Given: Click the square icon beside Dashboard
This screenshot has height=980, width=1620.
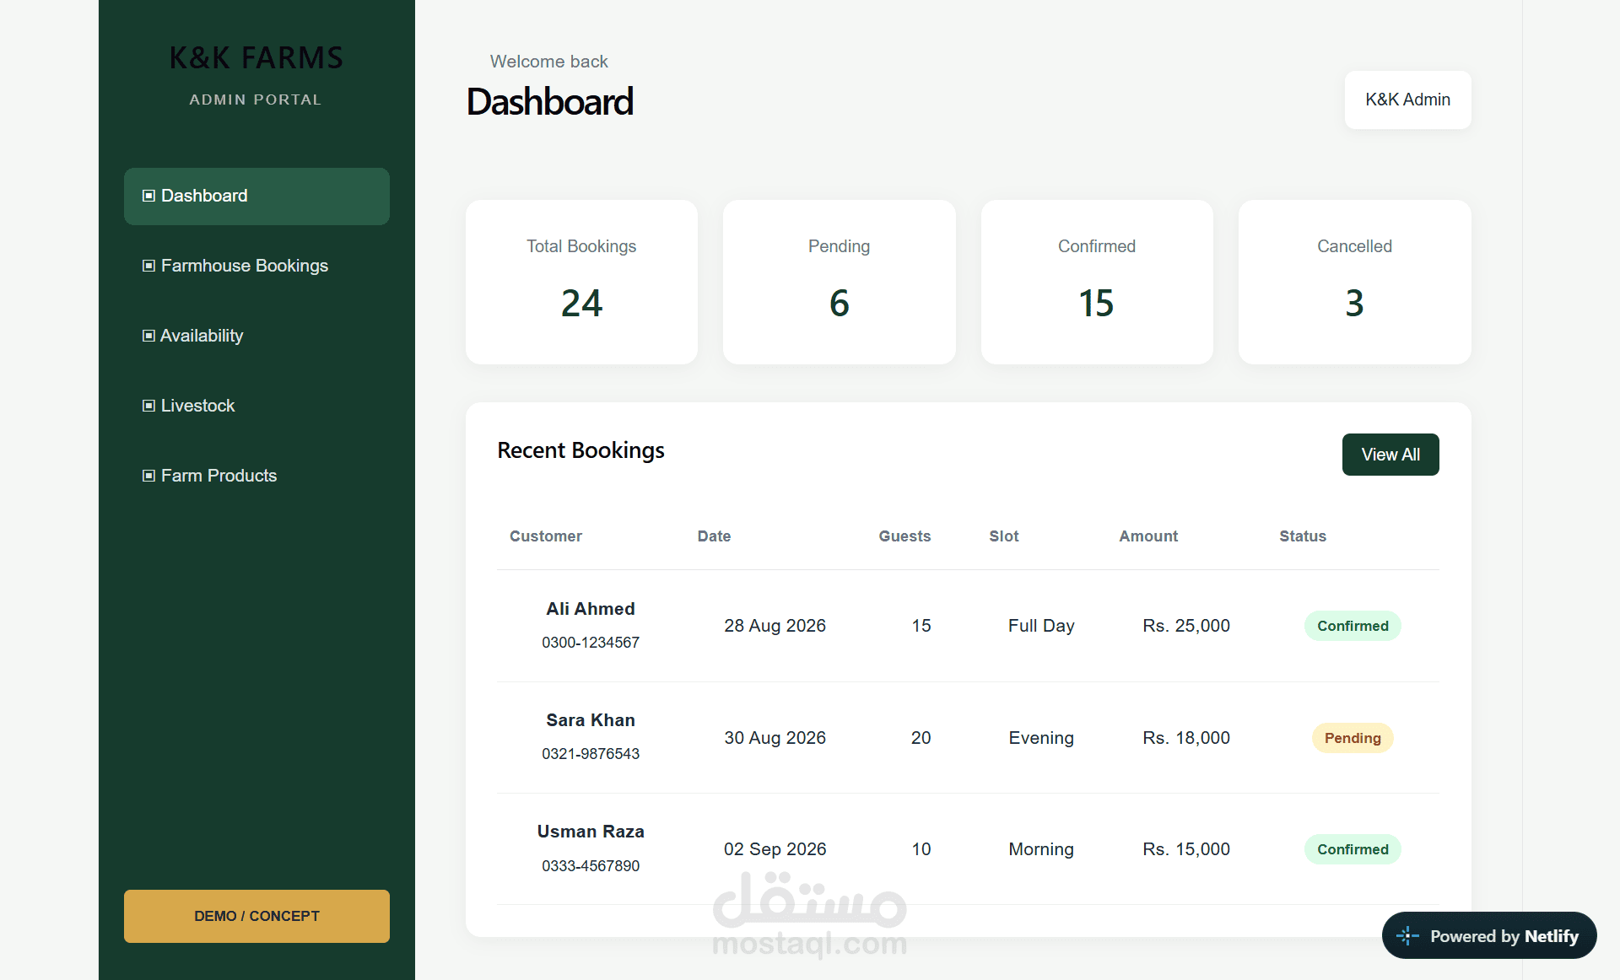Looking at the screenshot, I should pos(148,196).
